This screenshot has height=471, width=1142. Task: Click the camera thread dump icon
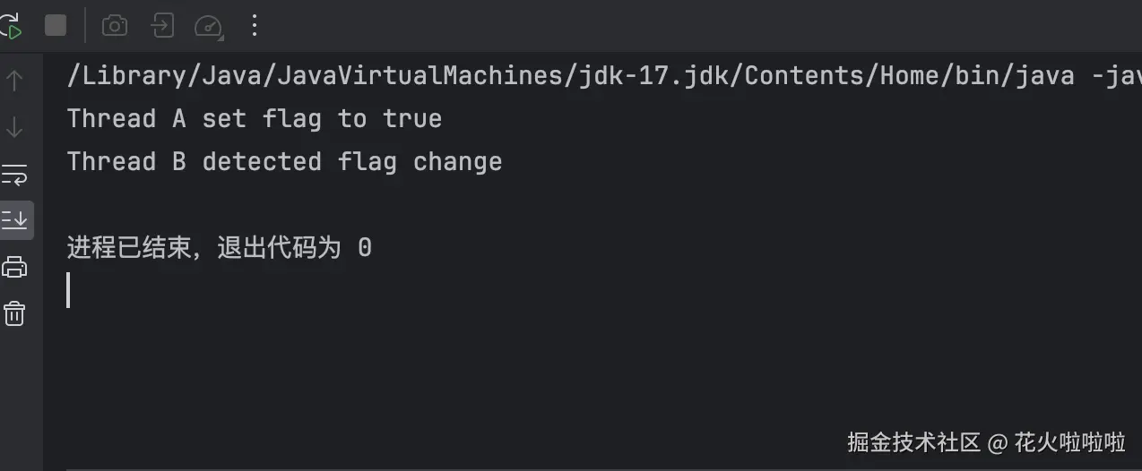point(115,25)
